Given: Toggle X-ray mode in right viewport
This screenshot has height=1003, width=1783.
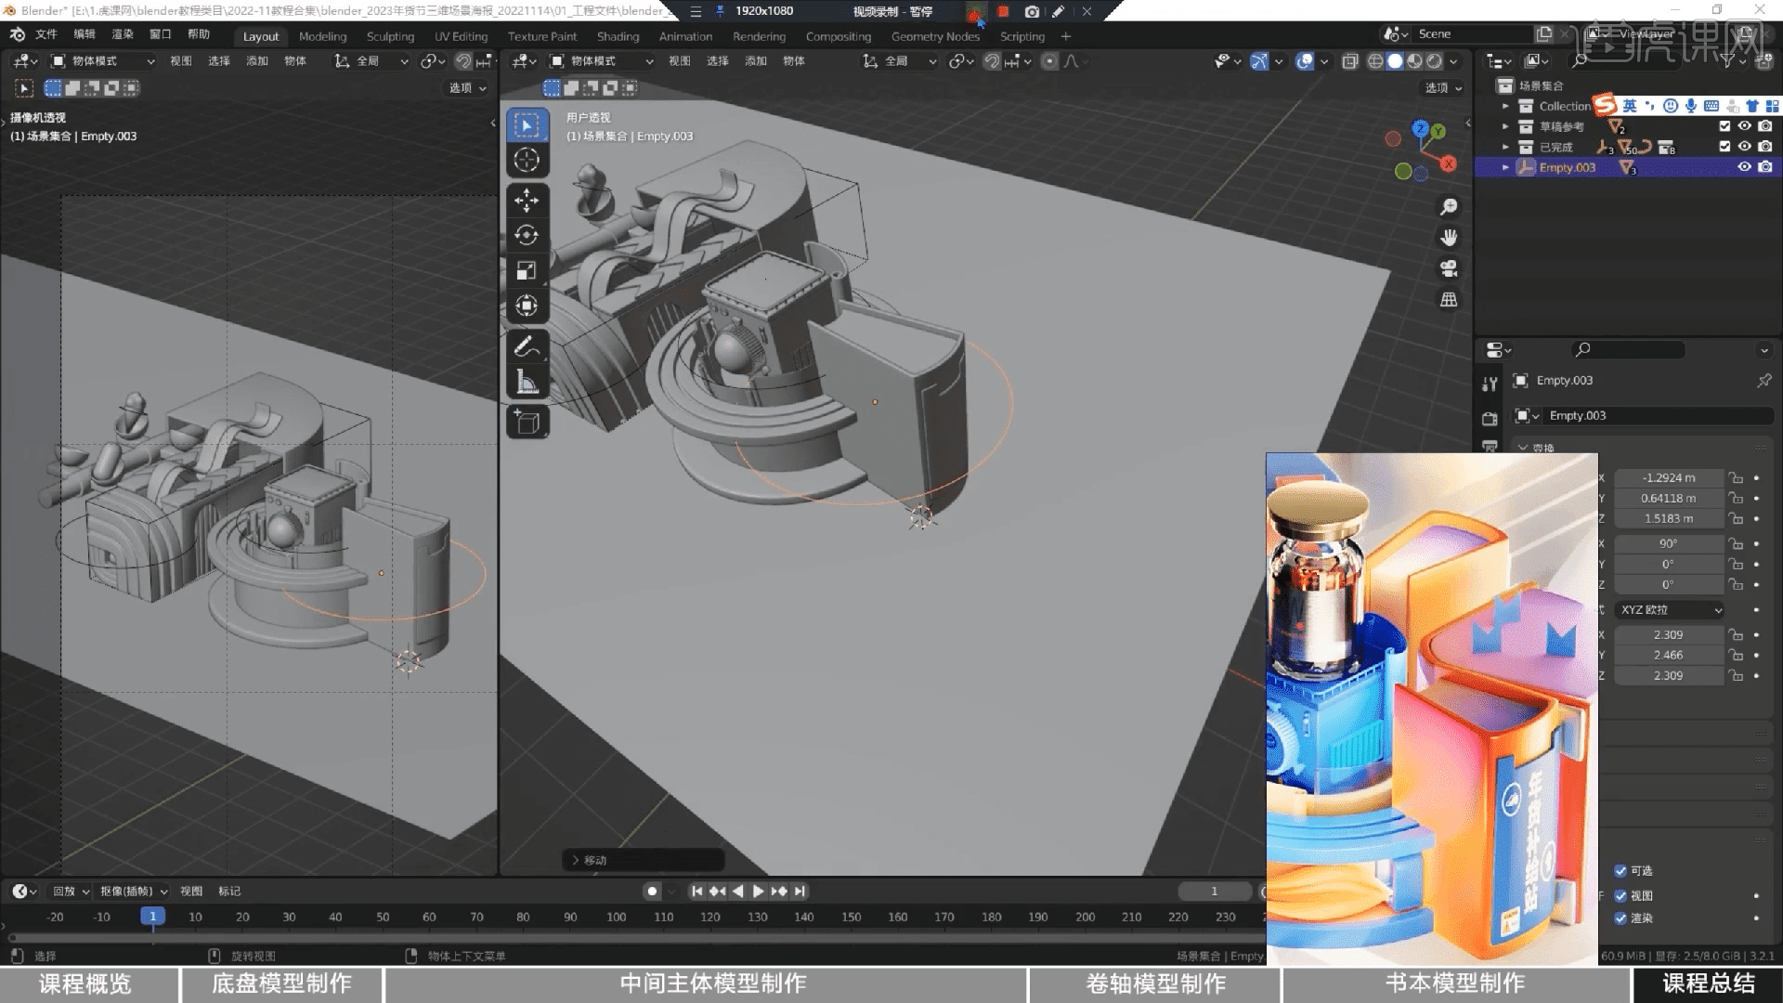Looking at the screenshot, I should pos(1350,61).
